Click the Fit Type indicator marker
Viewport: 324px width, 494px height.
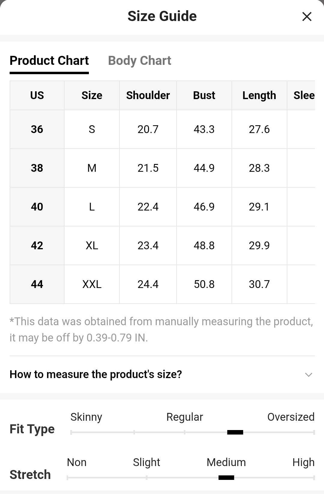point(235,432)
